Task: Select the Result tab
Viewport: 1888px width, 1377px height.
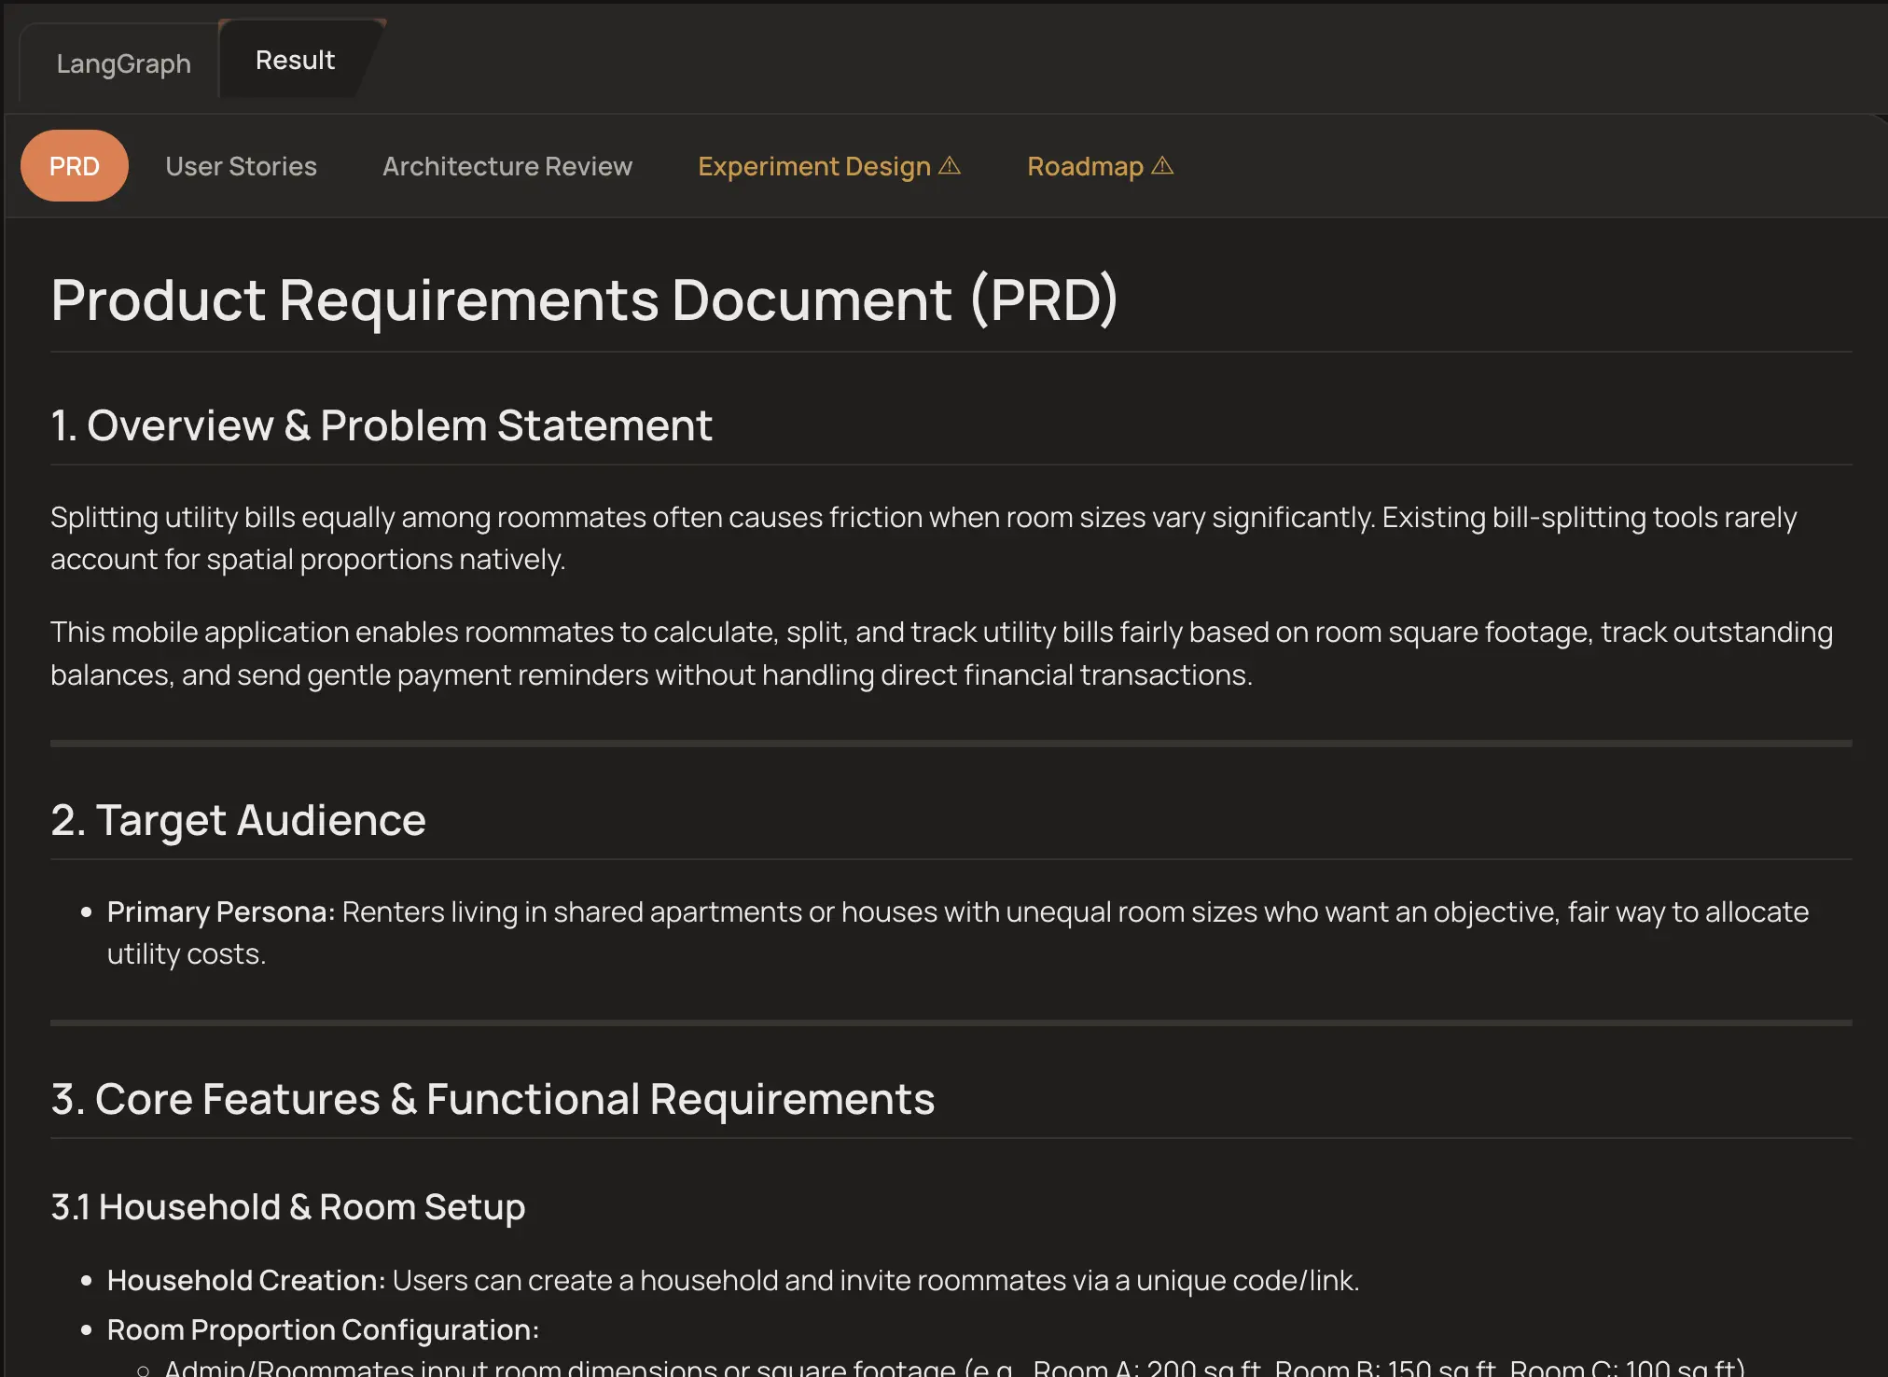Action: coord(295,60)
